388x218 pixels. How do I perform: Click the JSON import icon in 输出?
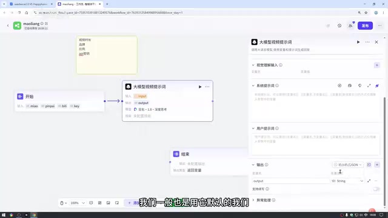pyautogui.click(x=369, y=165)
